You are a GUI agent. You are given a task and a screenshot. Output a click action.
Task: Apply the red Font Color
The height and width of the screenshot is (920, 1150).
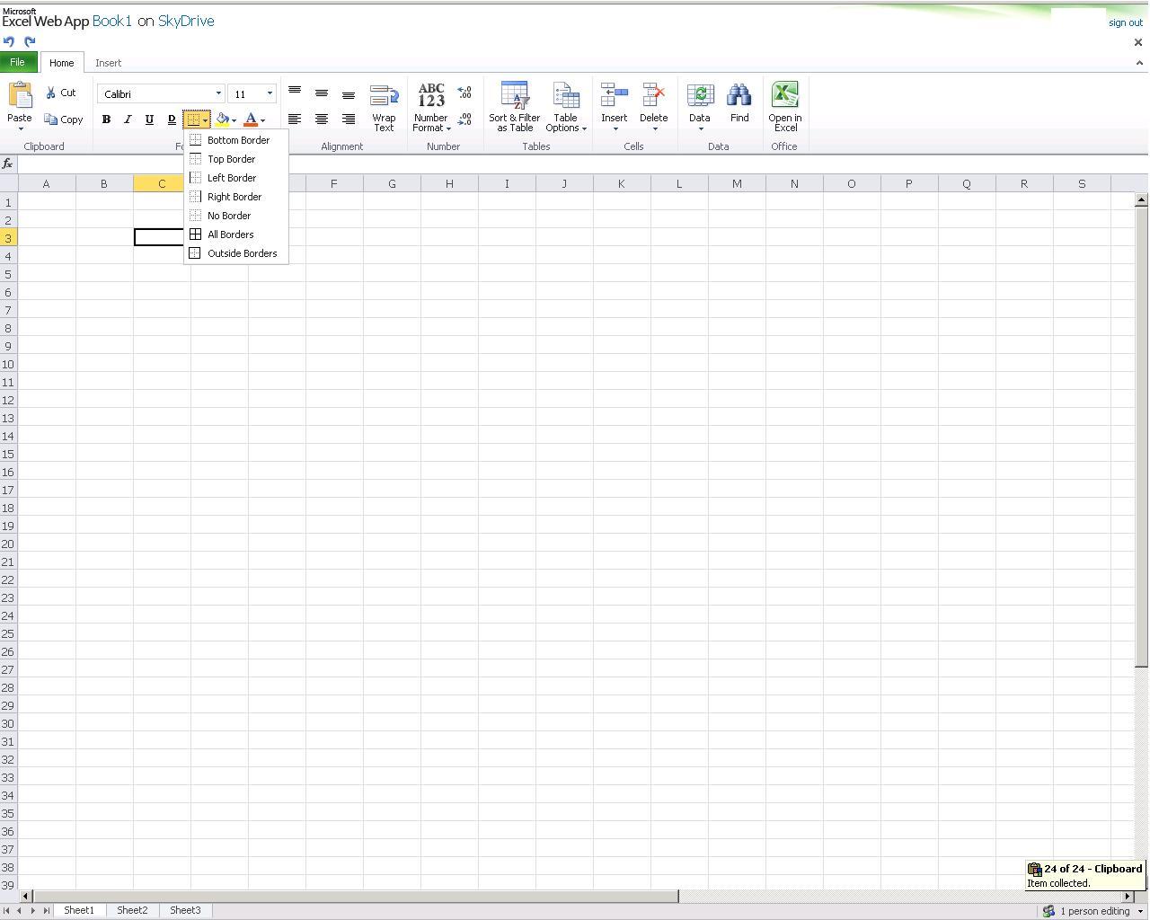pos(251,119)
